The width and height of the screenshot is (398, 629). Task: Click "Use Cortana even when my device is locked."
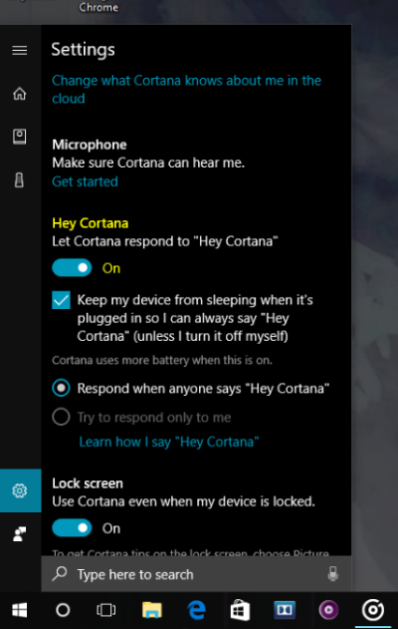(183, 501)
